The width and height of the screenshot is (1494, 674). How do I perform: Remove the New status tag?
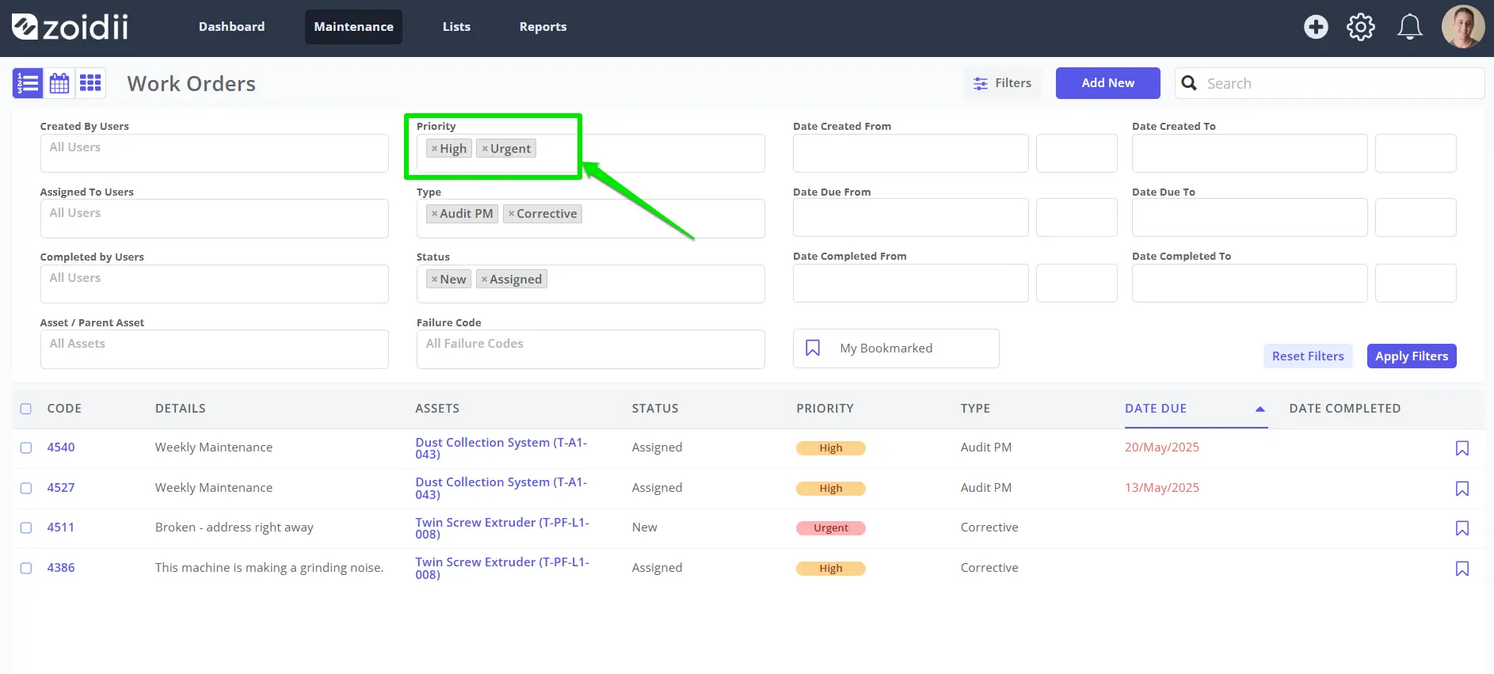[x=434, y=280]
